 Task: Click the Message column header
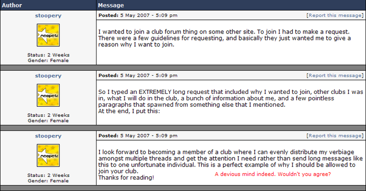[x=111, y=5]
